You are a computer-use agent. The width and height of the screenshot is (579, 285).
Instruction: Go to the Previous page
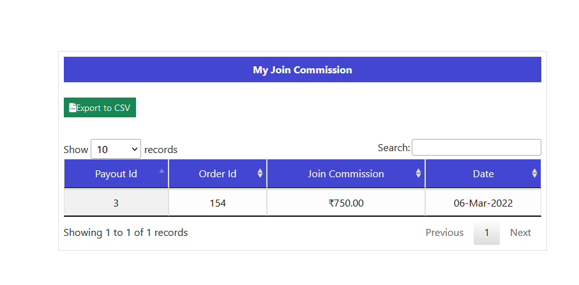[x=444, y=233]
